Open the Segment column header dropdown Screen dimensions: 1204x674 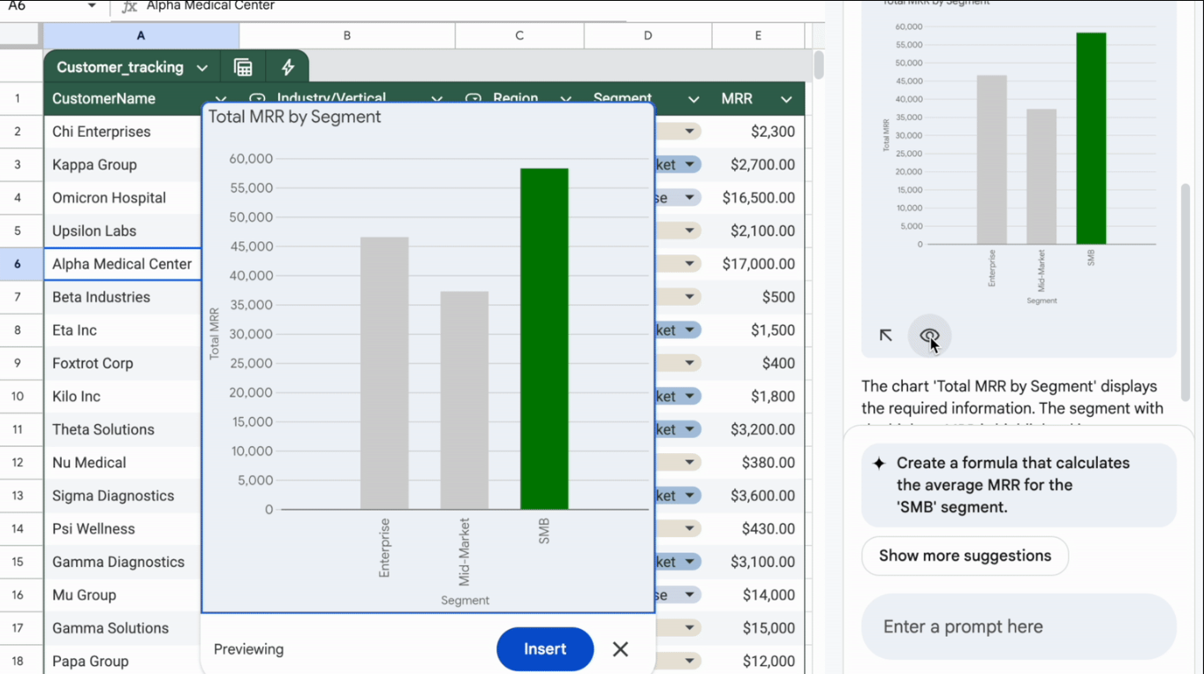click(x=693, y=99)
